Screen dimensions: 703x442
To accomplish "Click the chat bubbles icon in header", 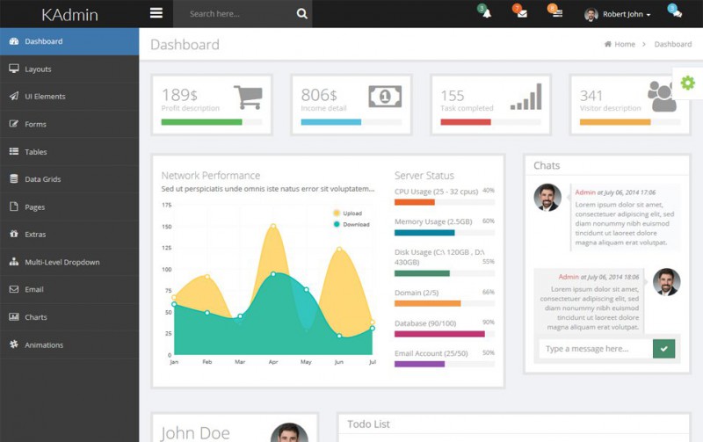I will pyautogui.click(x=674, y=13).
